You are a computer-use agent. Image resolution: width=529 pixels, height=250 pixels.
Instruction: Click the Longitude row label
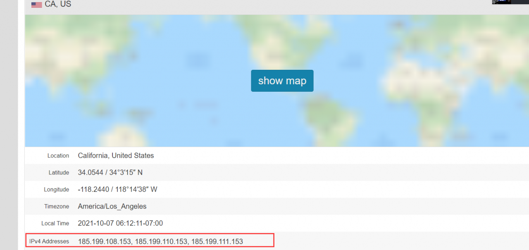point(56,190)
